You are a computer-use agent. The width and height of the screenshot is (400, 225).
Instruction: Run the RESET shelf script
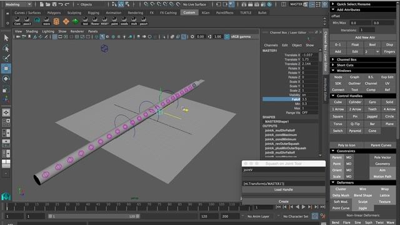(x=104, y=21)
